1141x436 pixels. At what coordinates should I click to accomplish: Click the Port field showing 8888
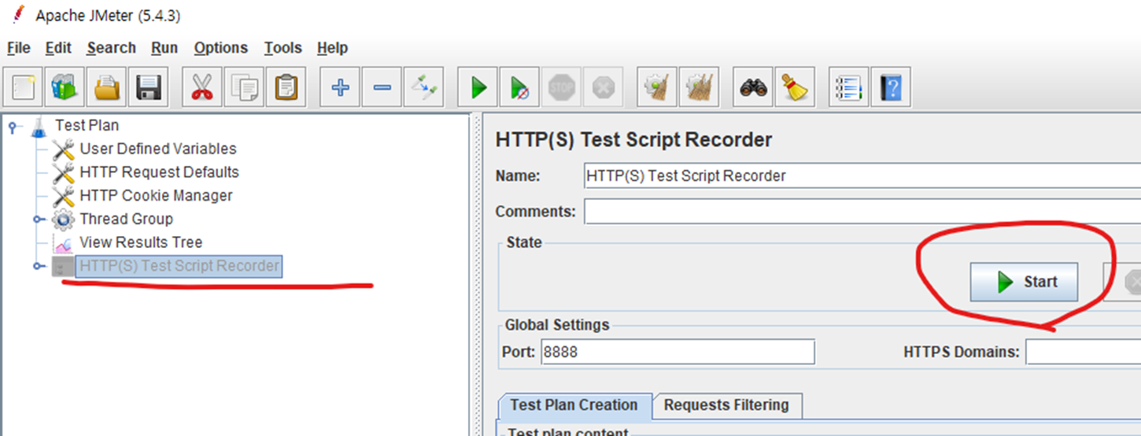pyautogui.click(x=678, y=352)
